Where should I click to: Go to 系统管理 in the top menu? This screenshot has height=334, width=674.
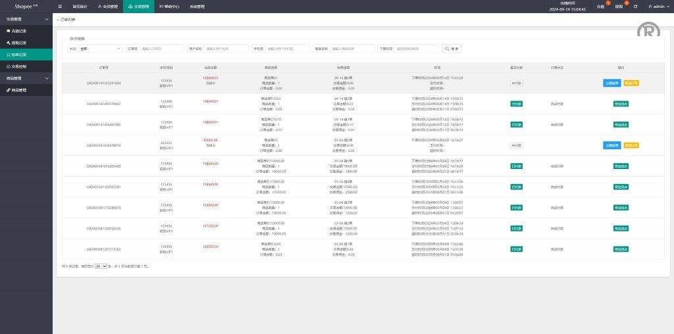(x=197, y=7)
